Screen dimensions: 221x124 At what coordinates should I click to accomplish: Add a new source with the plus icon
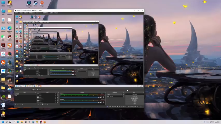pyautogui.click(x=38, y=104)
